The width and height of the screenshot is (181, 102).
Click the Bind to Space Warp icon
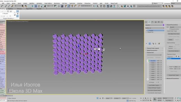click(x=12, y=6)
